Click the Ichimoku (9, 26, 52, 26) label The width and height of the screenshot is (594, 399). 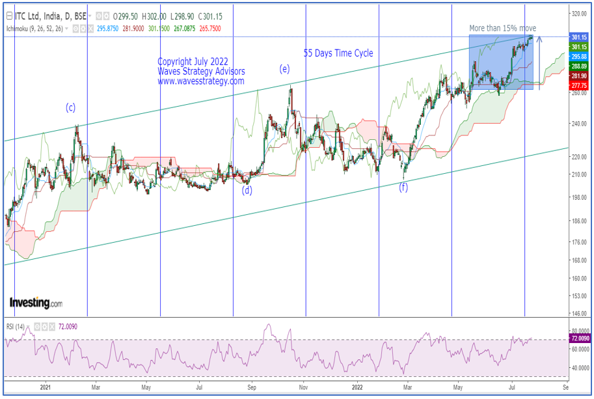pyautogui.click(x=35, y=29)
